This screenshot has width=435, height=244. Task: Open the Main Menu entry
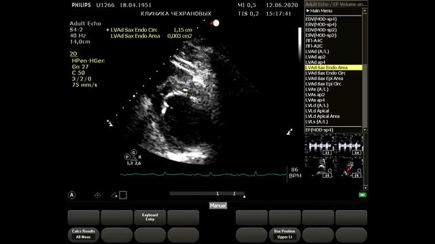pos(319,11)
